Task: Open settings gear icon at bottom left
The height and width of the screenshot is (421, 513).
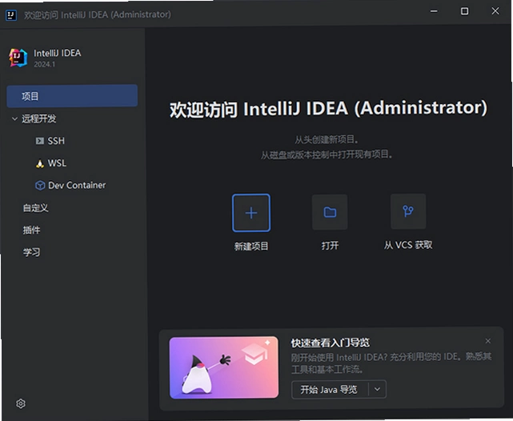Action: click(x=21, y=403)
